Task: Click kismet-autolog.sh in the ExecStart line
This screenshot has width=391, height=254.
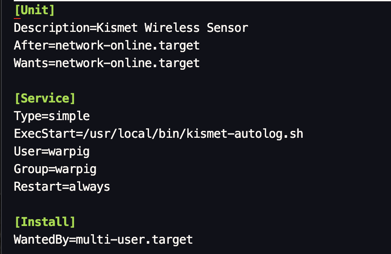Action: 245,134
